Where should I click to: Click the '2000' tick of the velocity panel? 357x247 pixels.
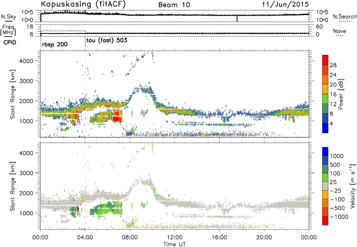[26, 193]
